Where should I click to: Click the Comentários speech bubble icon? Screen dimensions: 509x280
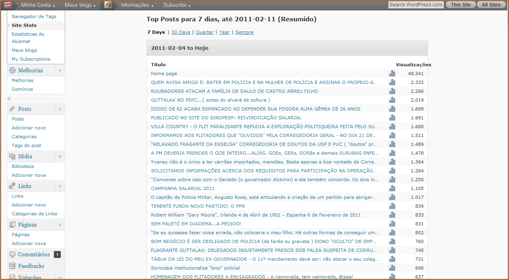12,254
